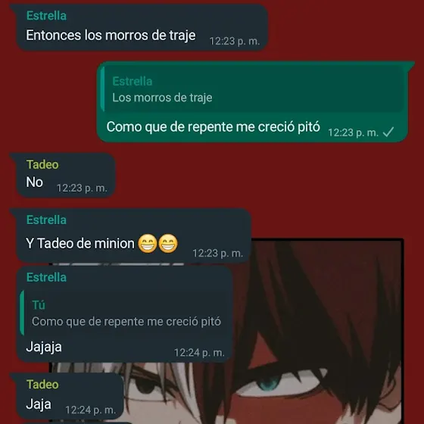Tap the 12:24 p. m. timestamp on 'Jajaja'

pyautogui.click(x=199, y=353)
